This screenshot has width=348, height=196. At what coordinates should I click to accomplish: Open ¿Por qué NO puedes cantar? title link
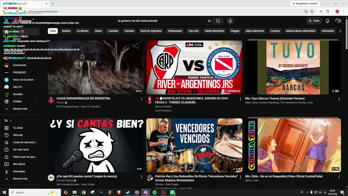(x=87, y=176)
